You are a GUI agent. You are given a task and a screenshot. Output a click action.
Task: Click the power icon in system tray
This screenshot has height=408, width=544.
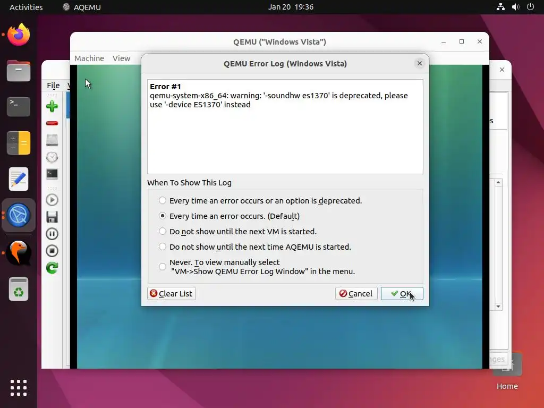(x=530, y=7)
